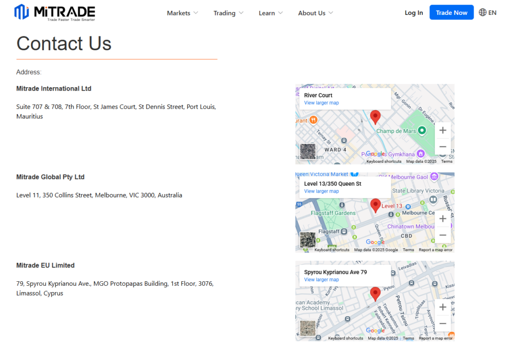Click the Champ de Mars map label
Screen dimensions: 510x344
coord(396,131)
